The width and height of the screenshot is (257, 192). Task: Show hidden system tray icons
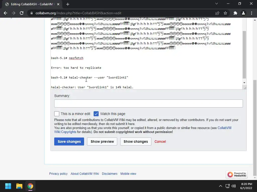click(x=221, y=186)
